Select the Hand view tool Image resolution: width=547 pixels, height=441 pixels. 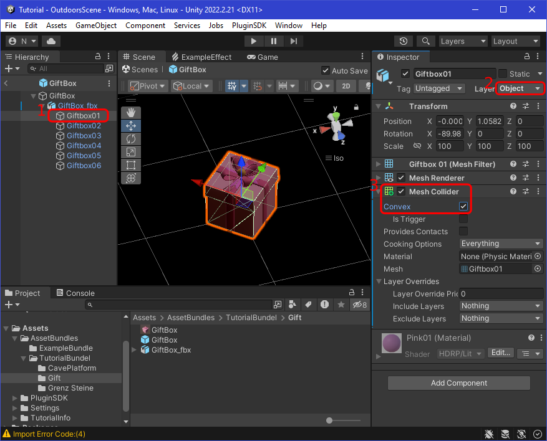pyautogui.click(x=131, y=113)
